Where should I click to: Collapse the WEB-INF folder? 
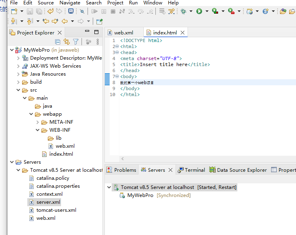(38, 130)
